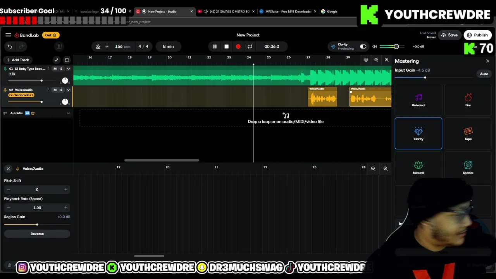
Task: Select the first Voice/Audio clip region
Action: [x=322, y=97]
